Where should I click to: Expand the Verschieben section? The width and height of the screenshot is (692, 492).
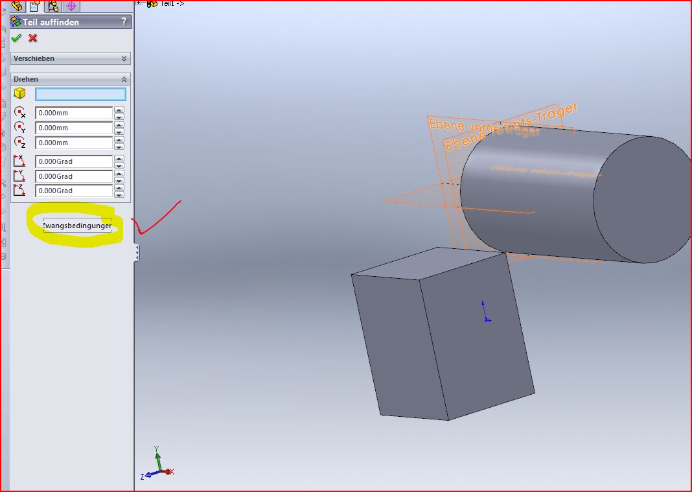click(71, 58)
